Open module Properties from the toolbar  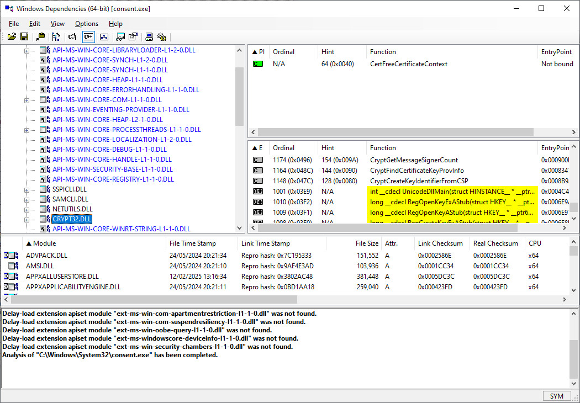tap(133, 37)
